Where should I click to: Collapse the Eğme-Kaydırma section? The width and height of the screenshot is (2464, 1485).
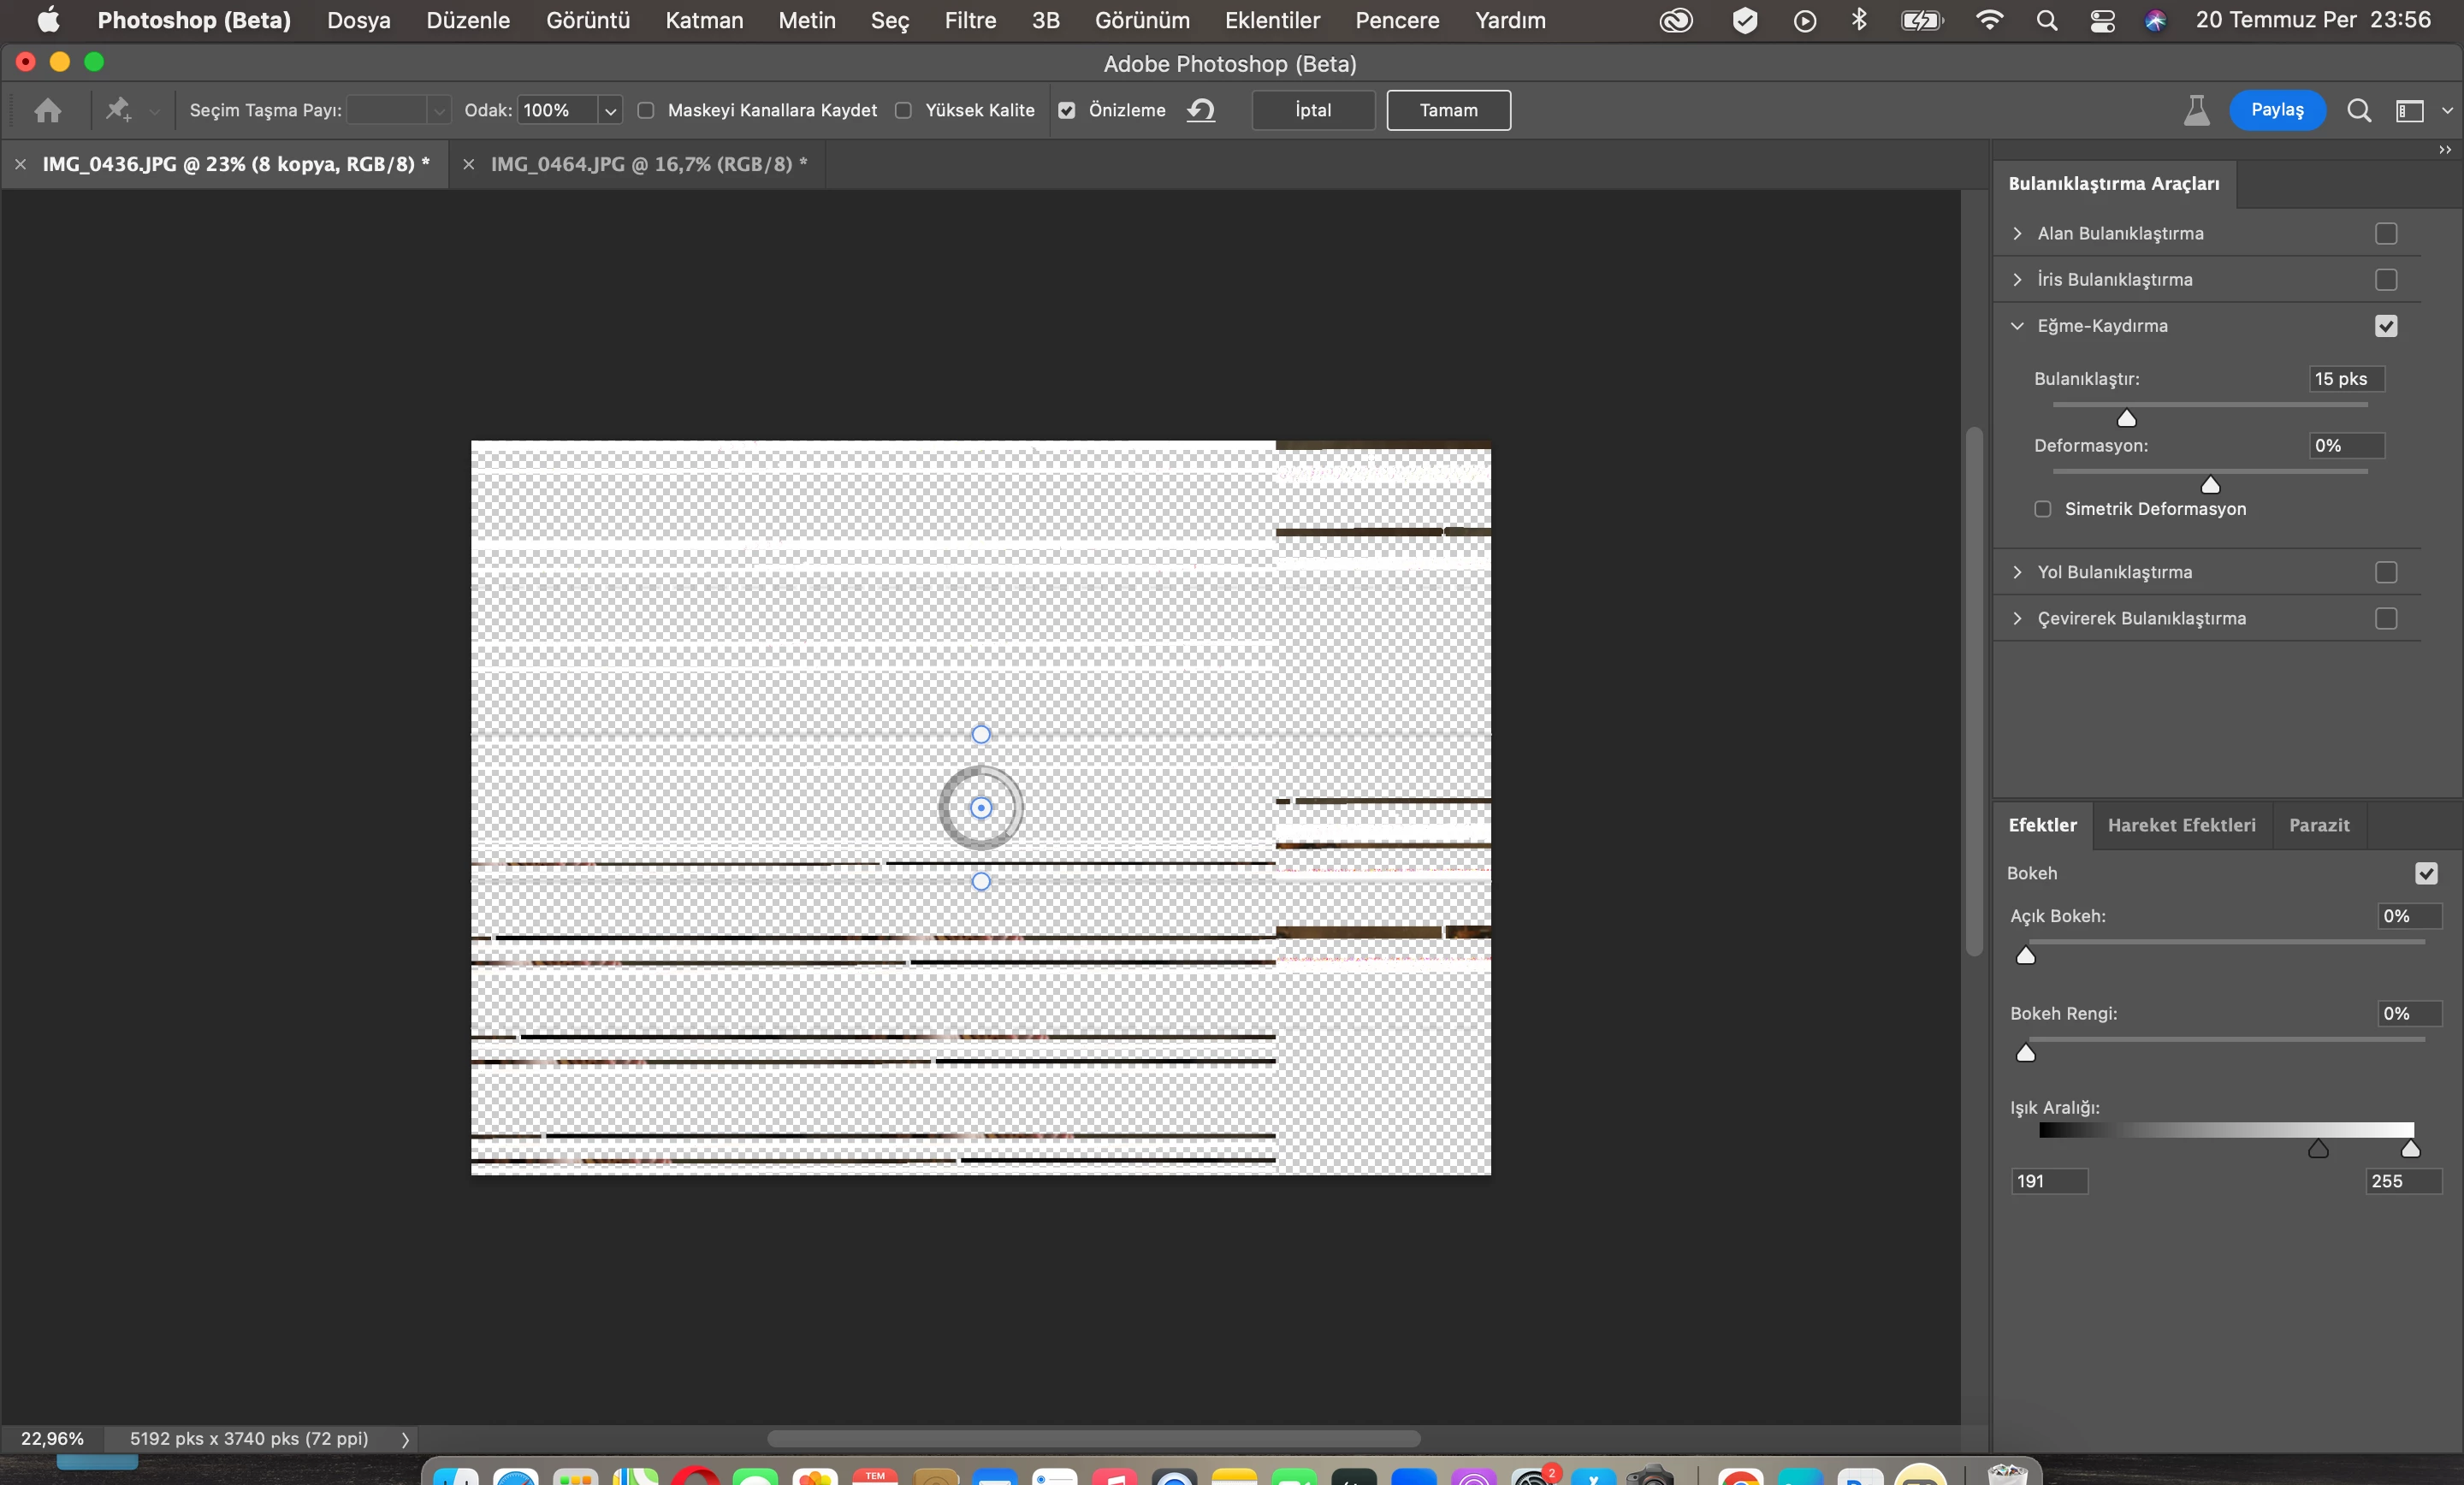click(x=2017, y=326)
